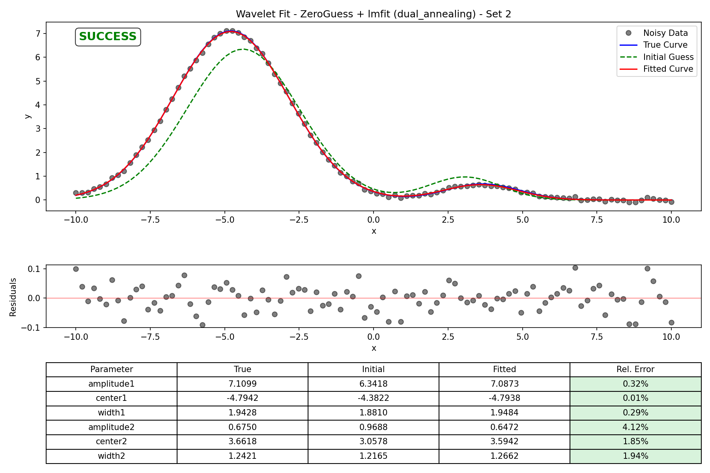The image size is (710, 473).
Task: Click the 0.32% relative error cell
Action: [635, 384]
